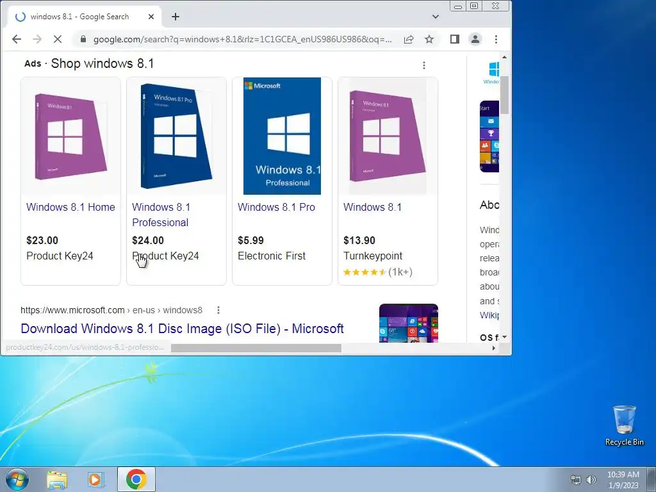Open the Chrome profile avatar
This screenshot has width=656, height=492.
pos(475,39)
